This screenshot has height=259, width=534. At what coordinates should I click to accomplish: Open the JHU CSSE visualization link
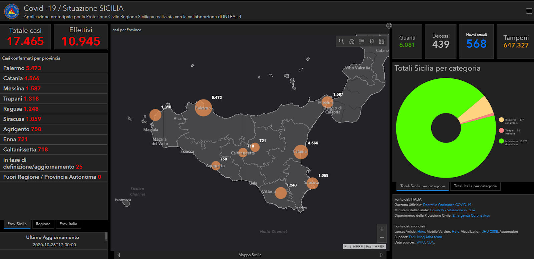pos(490,232)
